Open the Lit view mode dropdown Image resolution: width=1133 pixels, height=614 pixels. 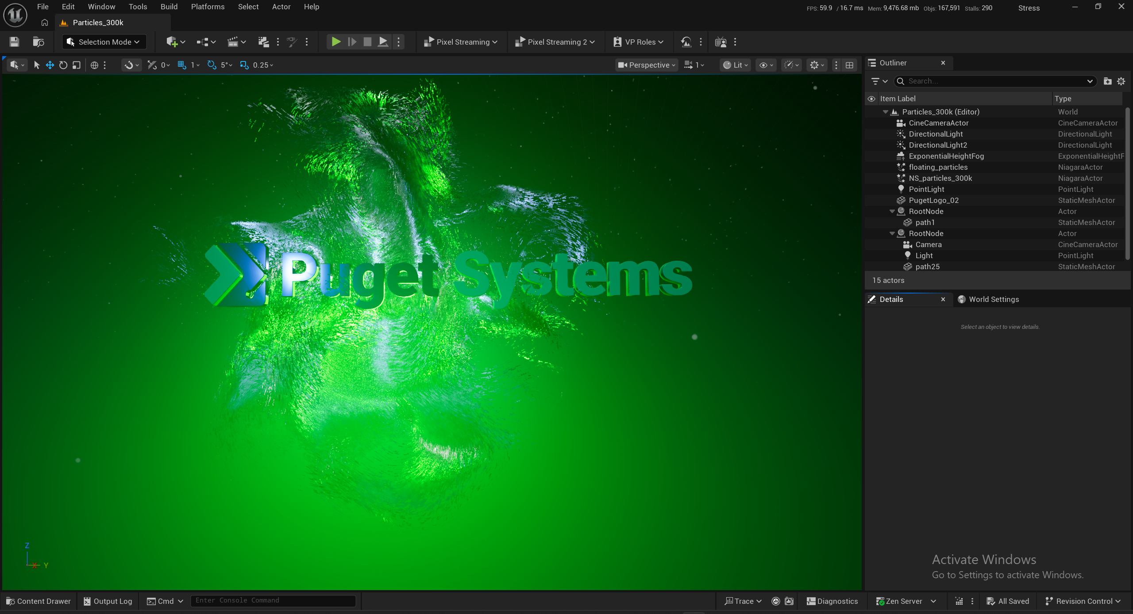coord(735,65)
